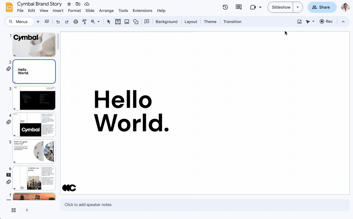Viewport: 353px width, 219px height.
Task: Click the print icon in toolbar
Action: coord(75,22)
